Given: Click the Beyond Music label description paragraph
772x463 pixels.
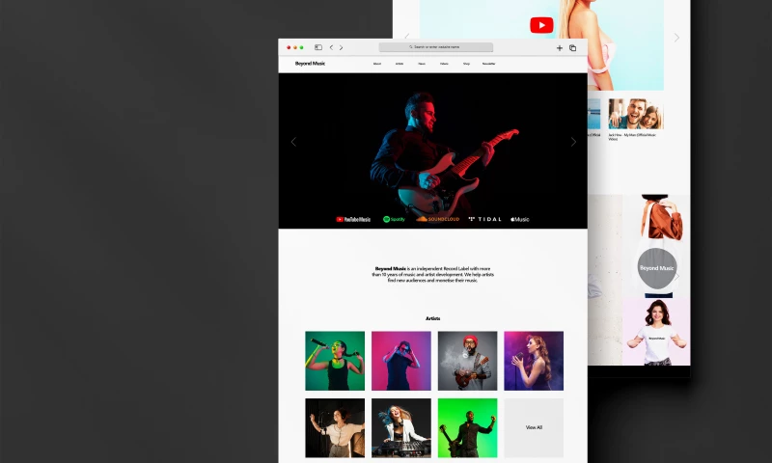Looking at the screenshot, I should 432,275.
